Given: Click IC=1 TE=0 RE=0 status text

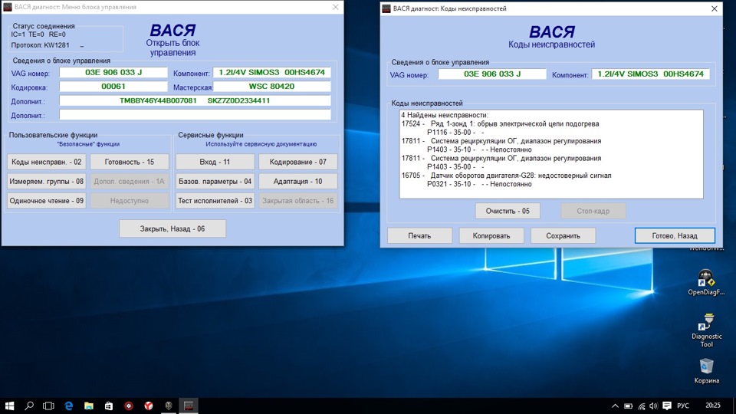Looking at the screenshot, I should [38, 34].
